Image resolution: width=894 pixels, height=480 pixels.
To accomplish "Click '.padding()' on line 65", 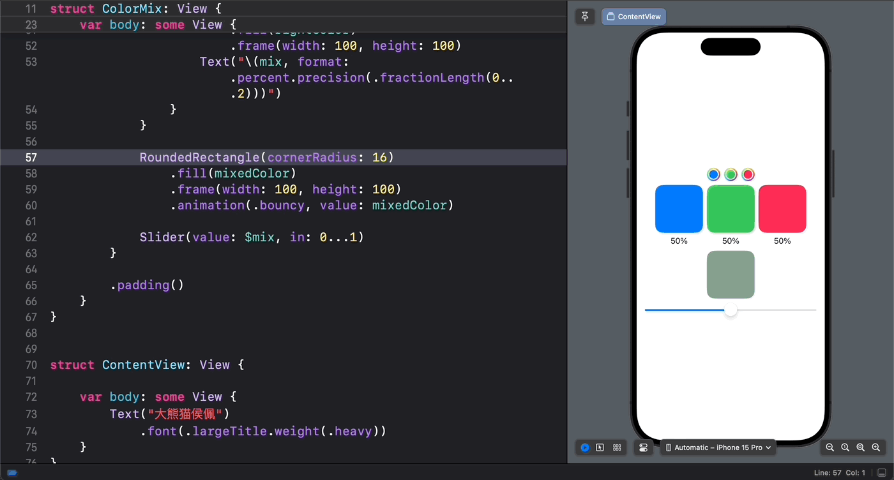I will [x=147, y=285].
